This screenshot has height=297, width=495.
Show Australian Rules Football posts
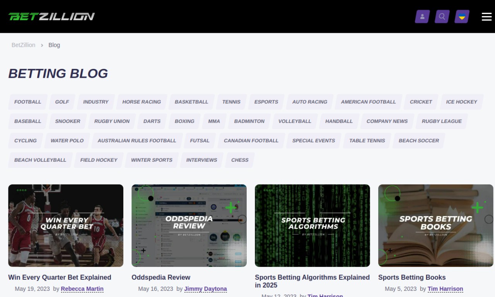[137, 140]
